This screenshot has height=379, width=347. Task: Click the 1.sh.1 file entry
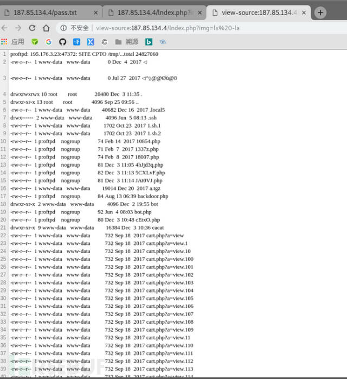click(x=154, y=125)
